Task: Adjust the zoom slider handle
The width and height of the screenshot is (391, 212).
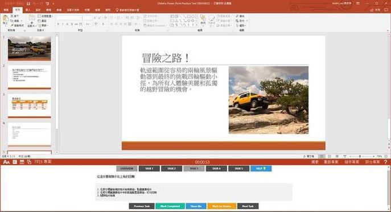Action: click(360, 156)
